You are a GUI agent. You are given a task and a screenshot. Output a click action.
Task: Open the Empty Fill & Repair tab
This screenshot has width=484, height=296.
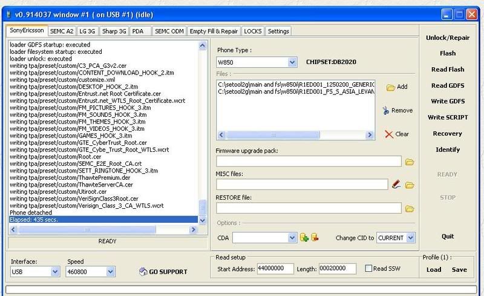pyautogui.click(x=214, y=31)
